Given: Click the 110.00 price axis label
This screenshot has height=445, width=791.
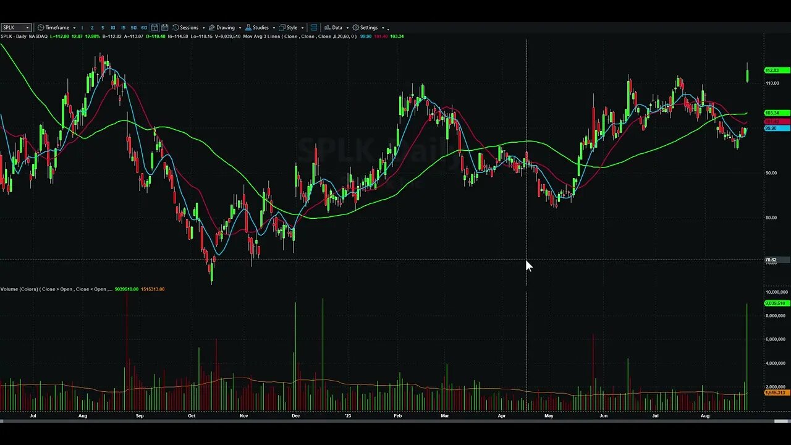Looking at the screenshot, I should pos(772,83).
